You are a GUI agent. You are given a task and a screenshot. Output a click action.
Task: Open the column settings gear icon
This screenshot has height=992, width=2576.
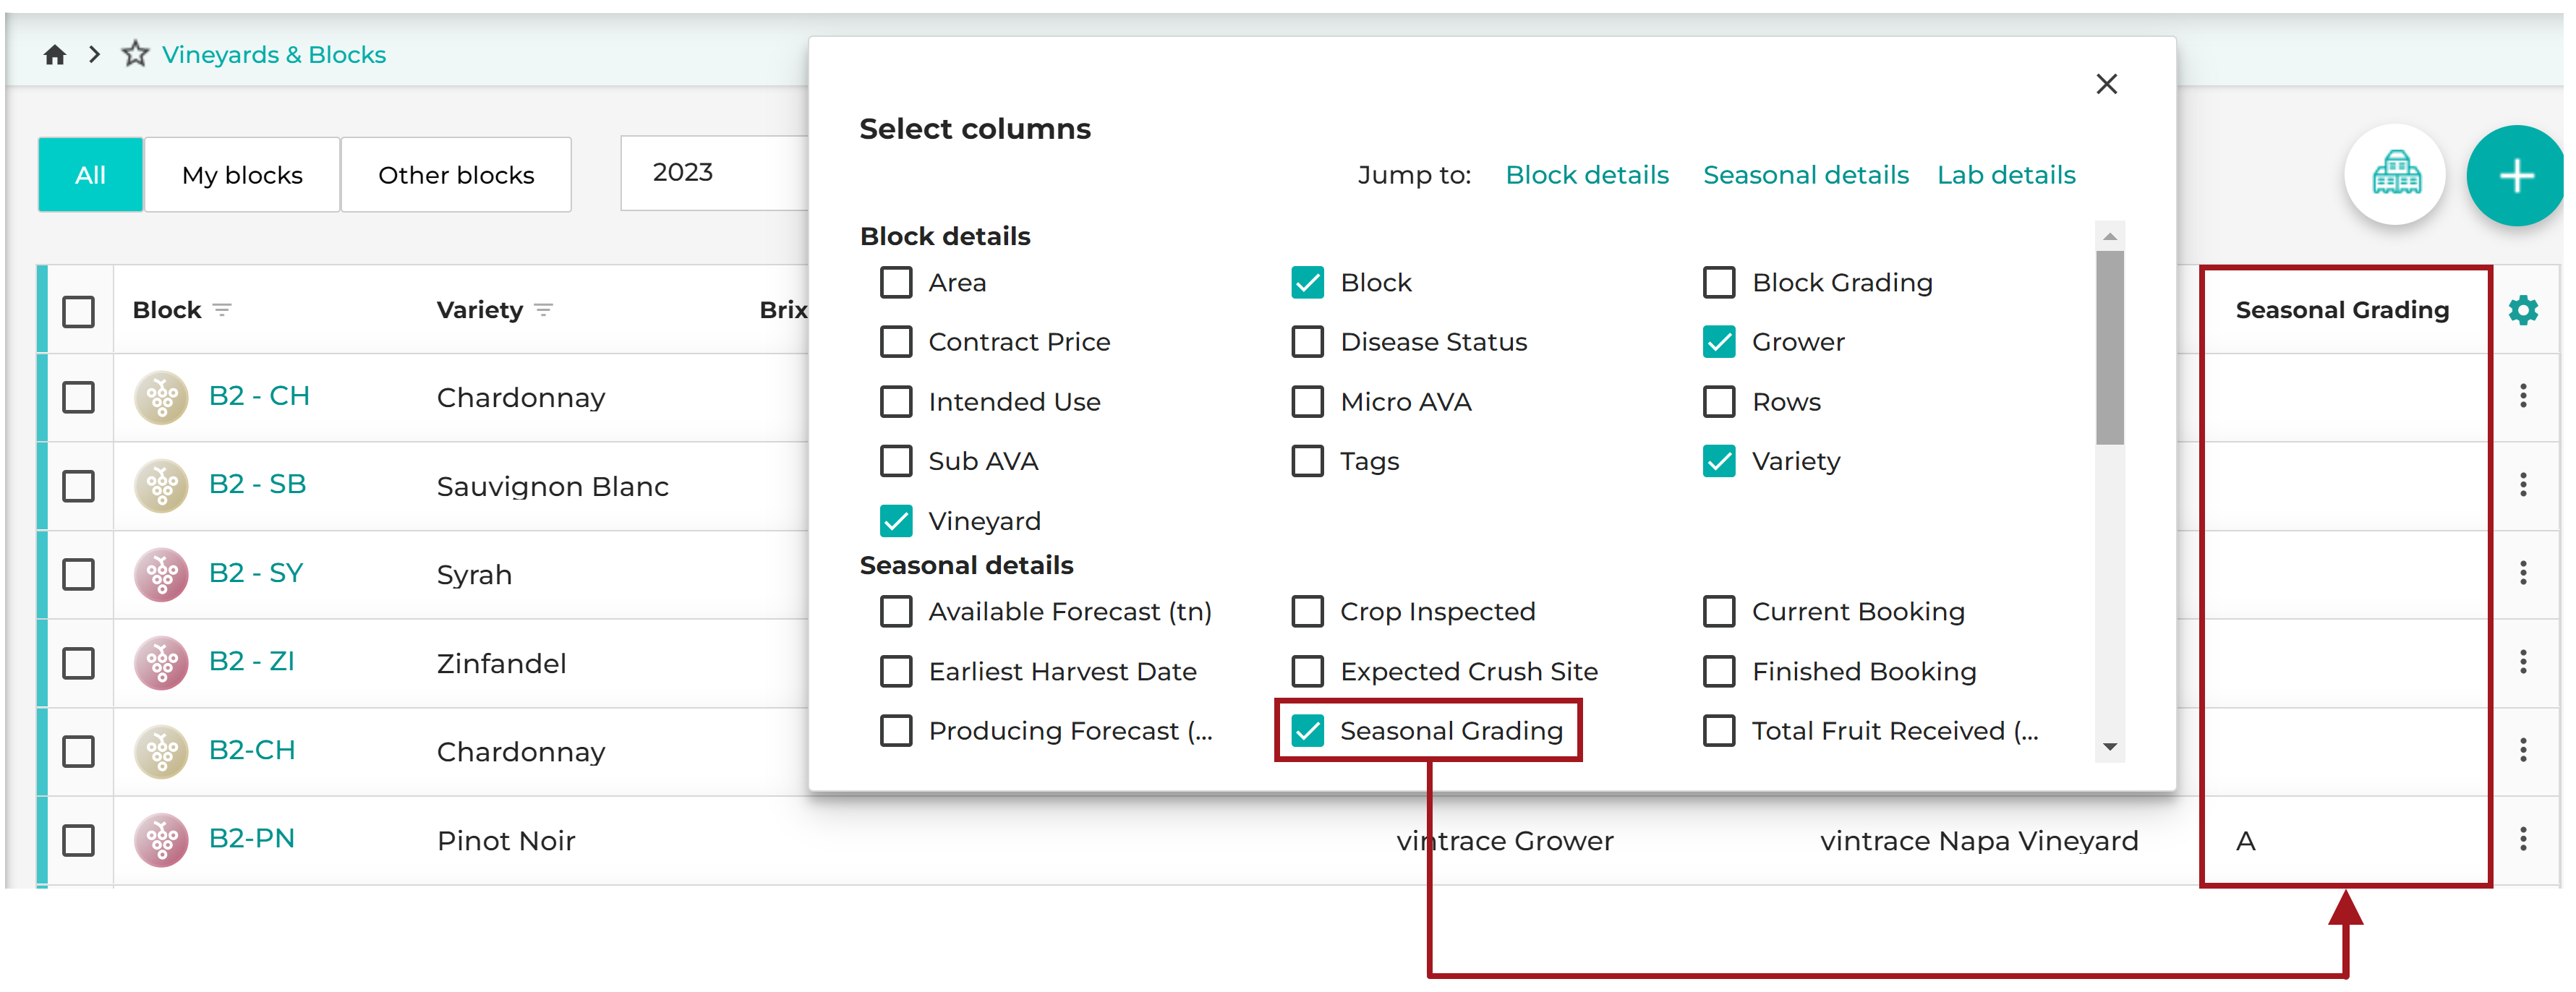pyautogui.click(x=2523, y=310)
